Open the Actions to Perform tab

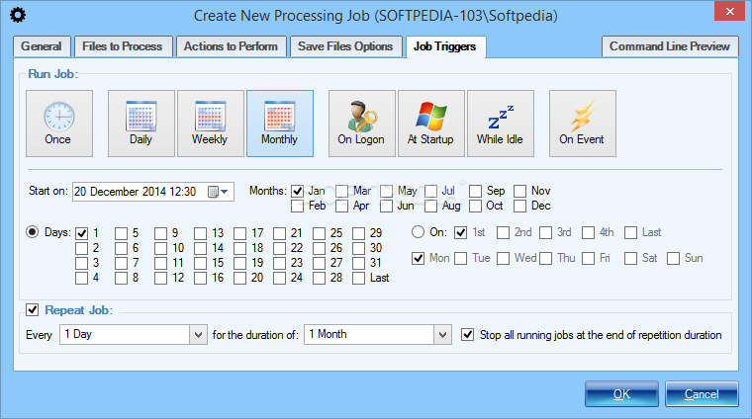[x=232, y=46]
